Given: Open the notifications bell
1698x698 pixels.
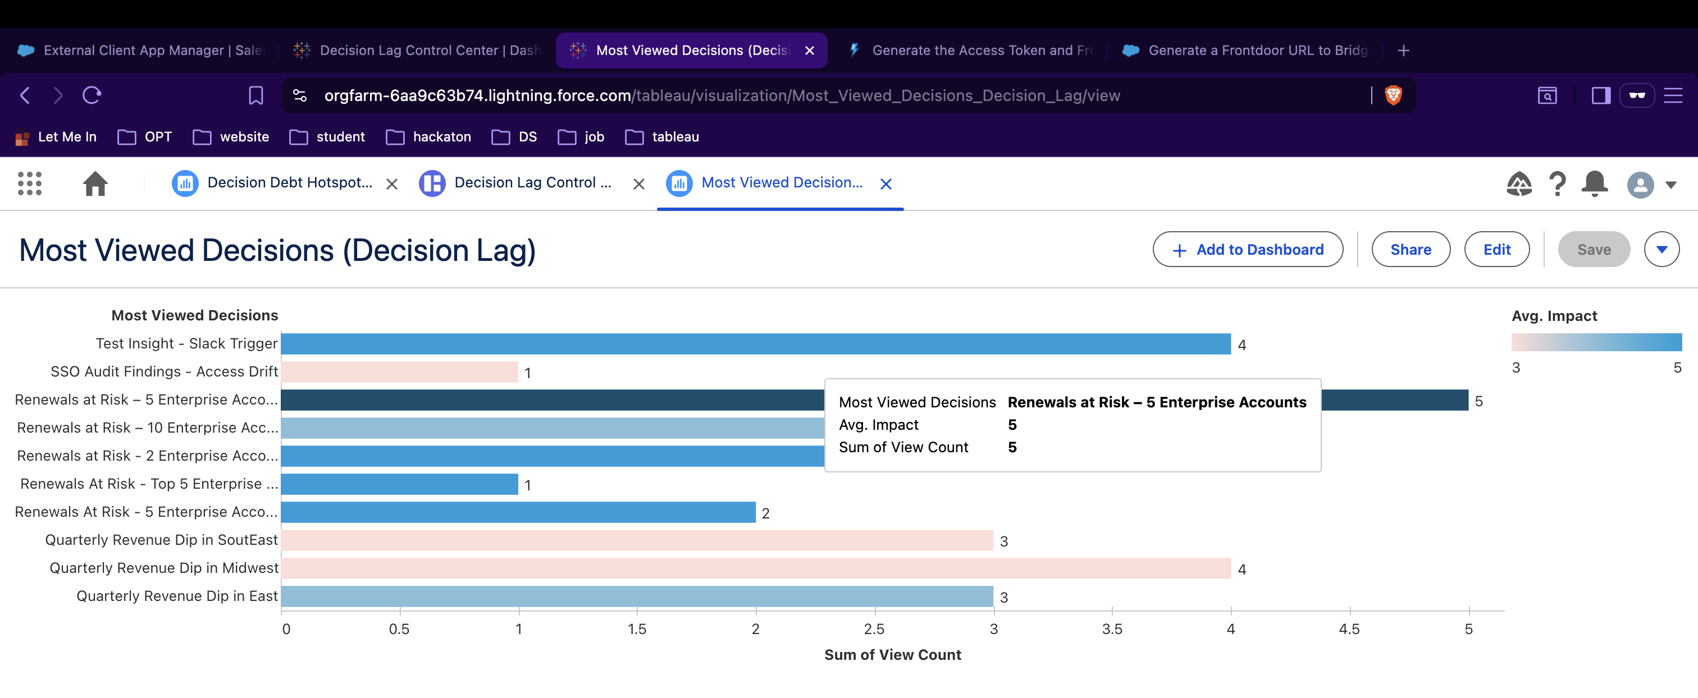Looking at the screenshot, I should (1594, 183).
